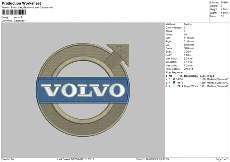Viewport: 230px width, 162px height.
Task: Click Printed timestamp "26/03/2022 10:33:15"
Action: [x=157, y=159]
